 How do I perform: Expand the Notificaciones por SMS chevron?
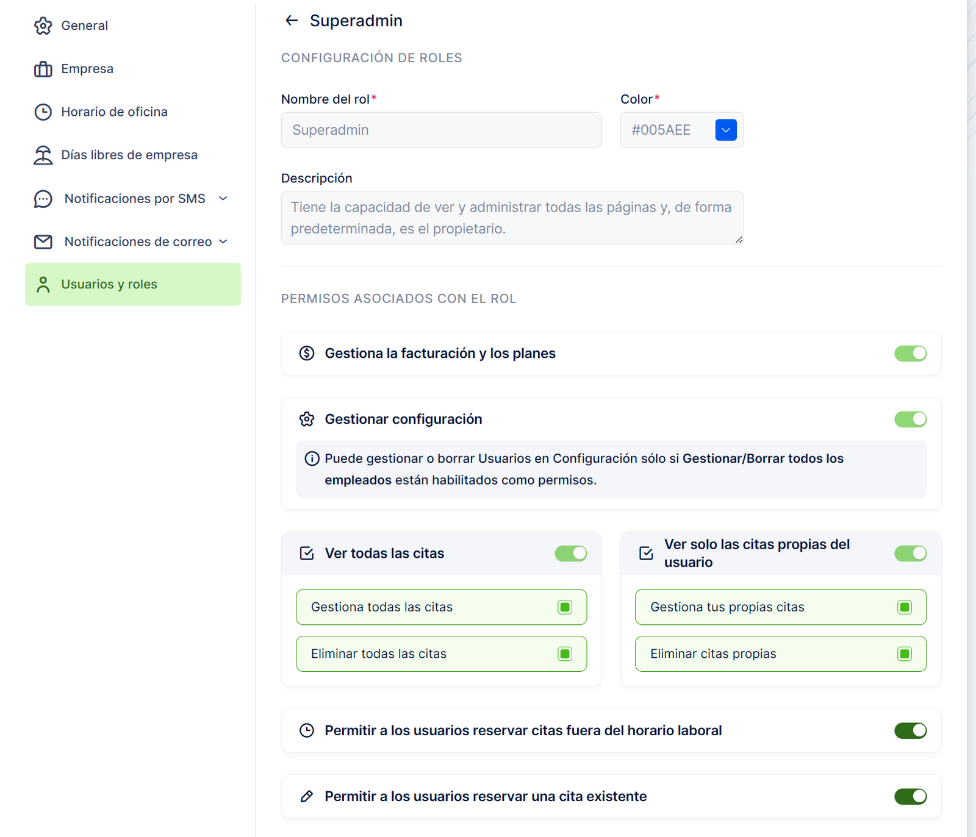[223, 199]
